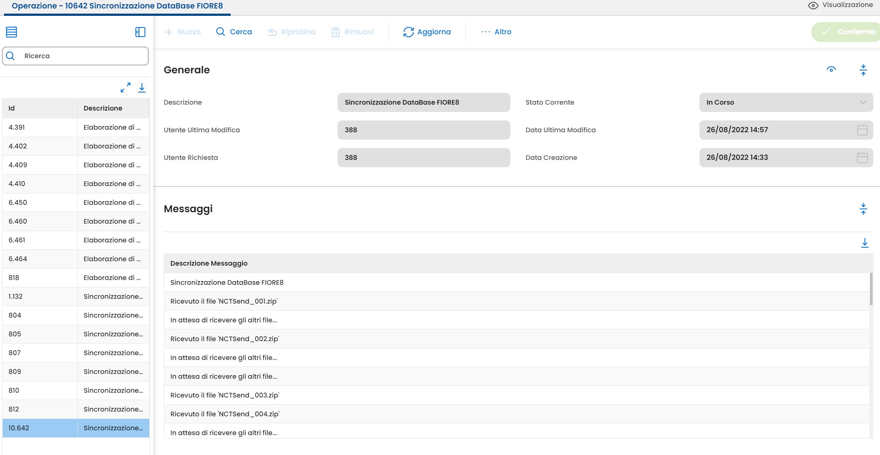Open the Stato Corrente dropdown

point(786,102)
